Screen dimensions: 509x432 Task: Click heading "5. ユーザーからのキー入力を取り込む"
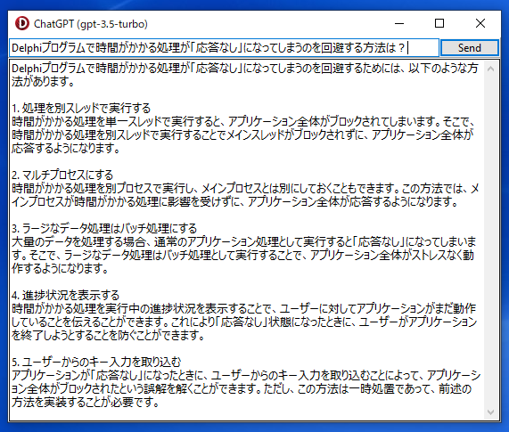pos(96,362)
